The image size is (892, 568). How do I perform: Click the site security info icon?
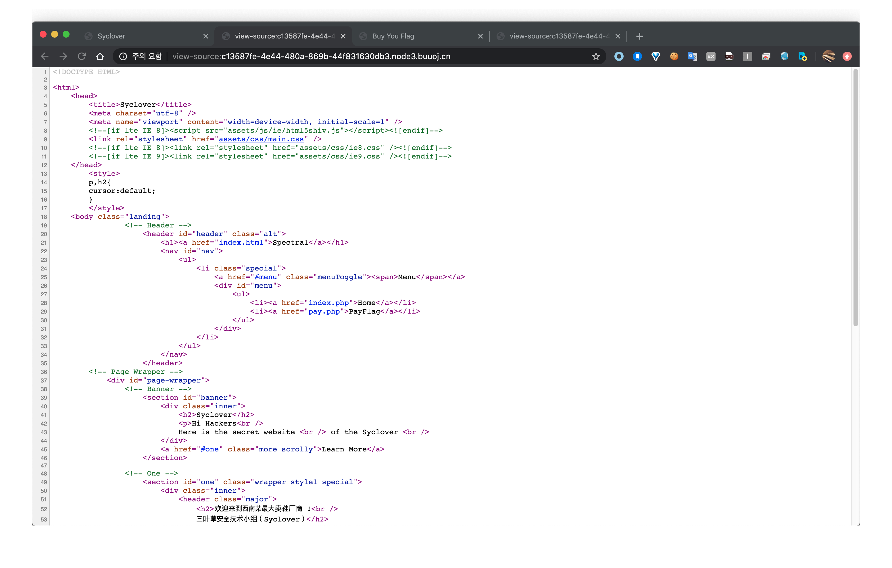(123, 56)
